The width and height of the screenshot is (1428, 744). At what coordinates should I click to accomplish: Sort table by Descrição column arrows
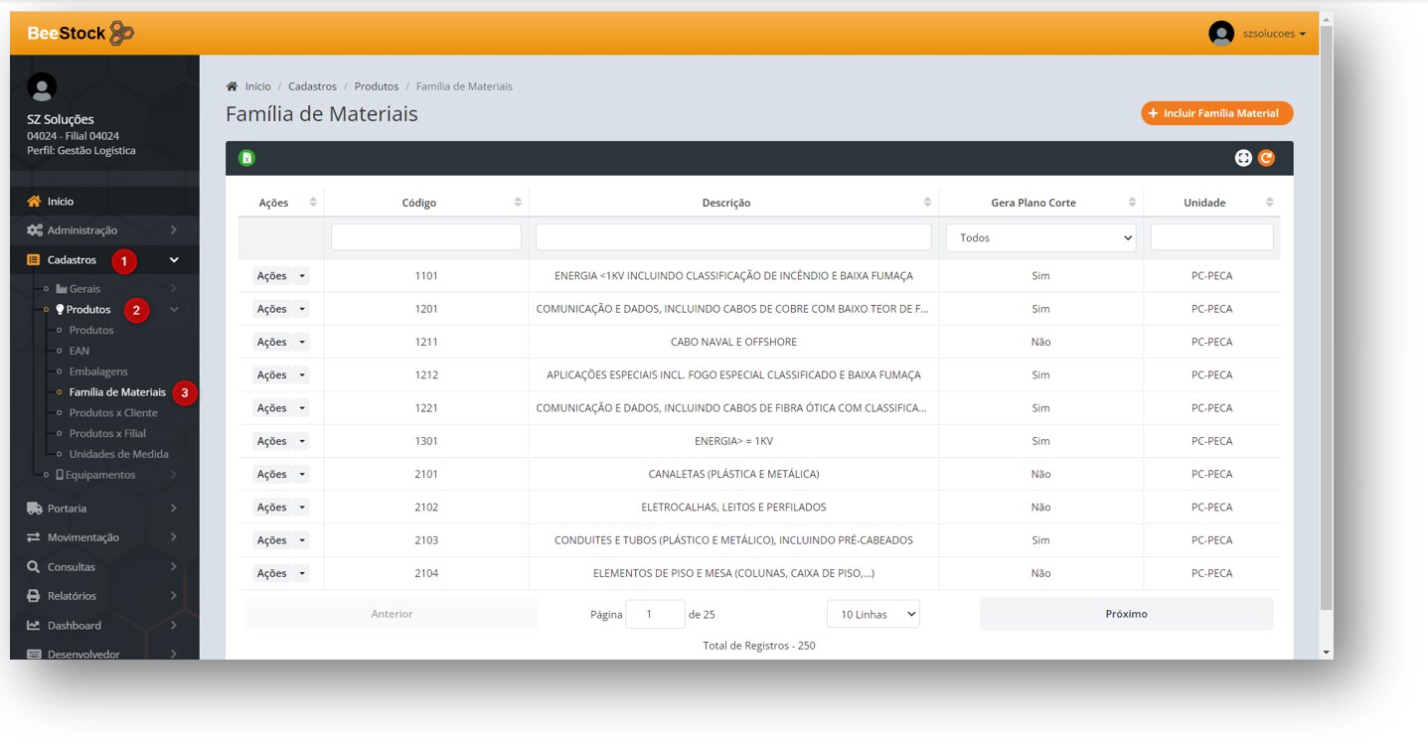click(x=927, y=203)
